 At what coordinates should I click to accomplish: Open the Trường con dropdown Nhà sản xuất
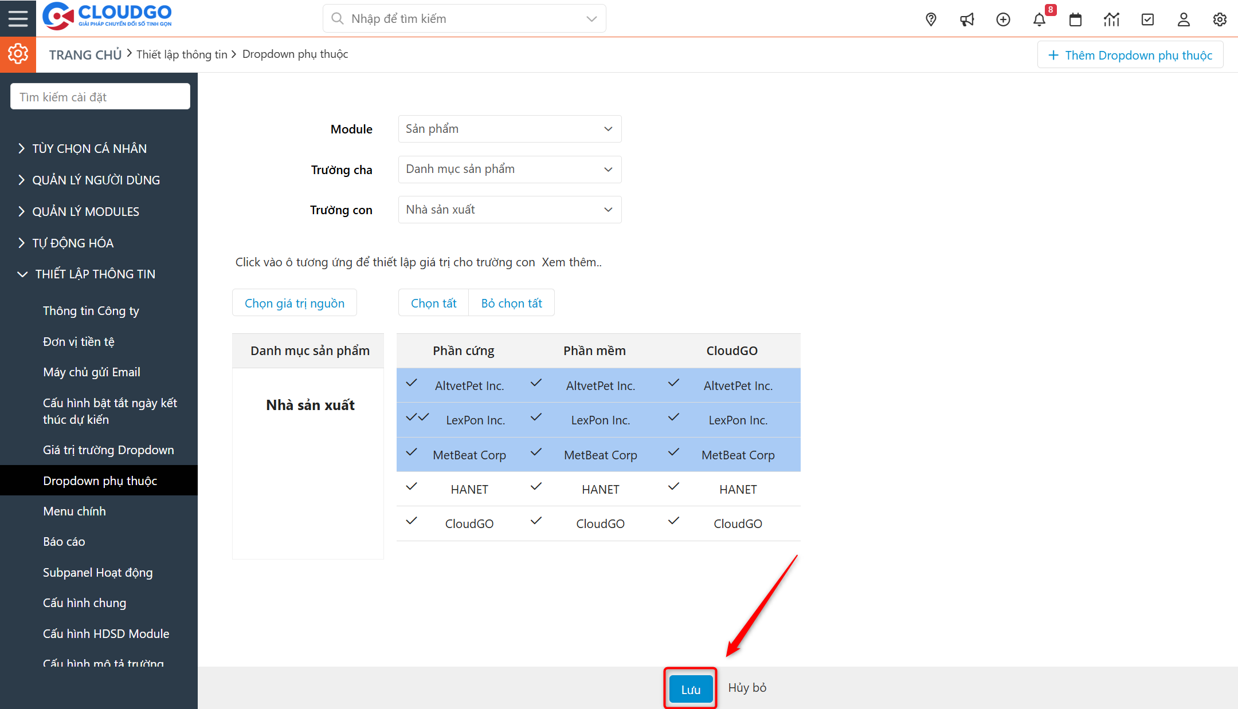(x=509, y=210)
